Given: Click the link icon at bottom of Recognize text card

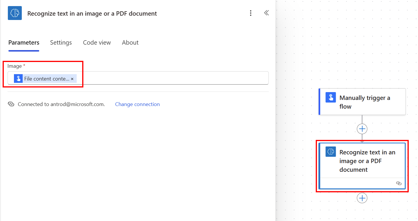Looking at the screenshot, I should 399,184.
